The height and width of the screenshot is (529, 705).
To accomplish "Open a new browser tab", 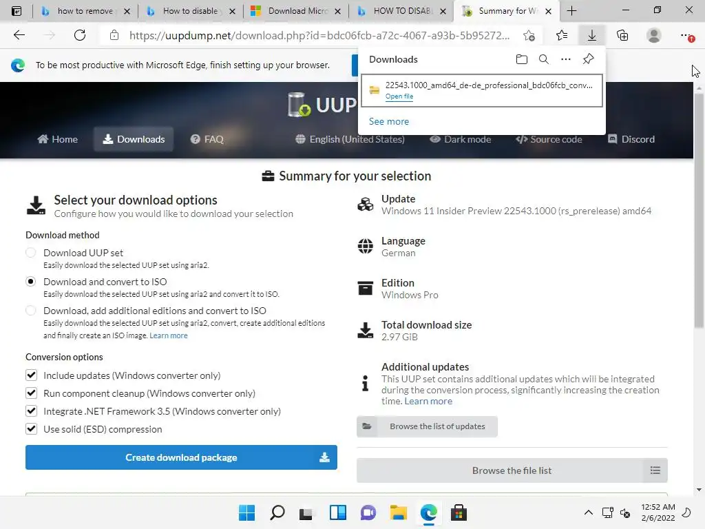I will click(x=571, y=11).
